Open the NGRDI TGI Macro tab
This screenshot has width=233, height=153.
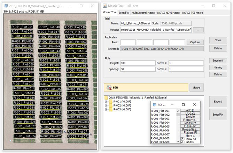click(x=193, y=13)
